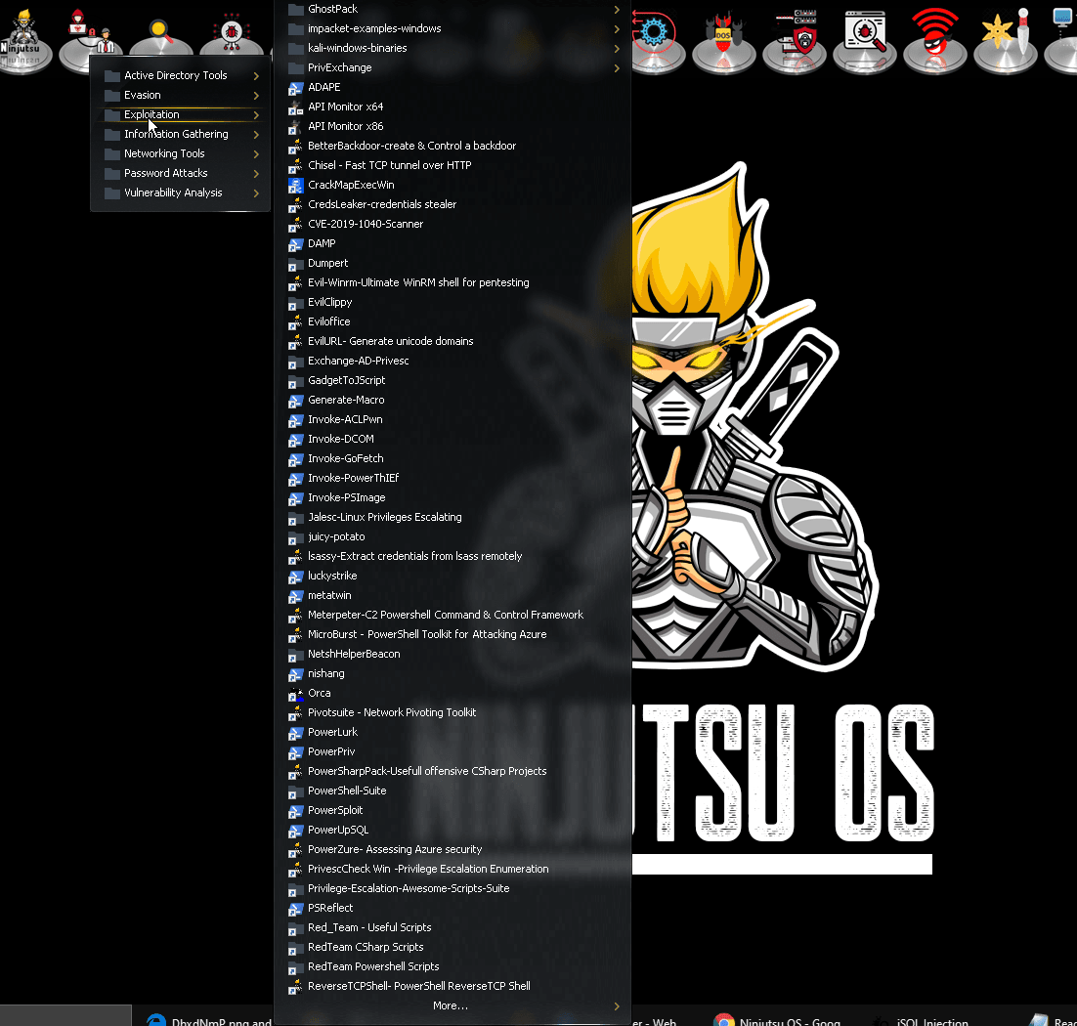Click the yellow magnifier search dock icon
This screenshot has height=1026, width=1077.
coord(160,36)
